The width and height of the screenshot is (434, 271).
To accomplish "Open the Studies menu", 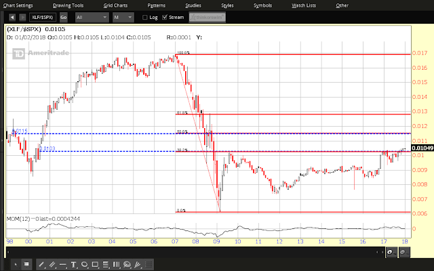I will [193, 5].
